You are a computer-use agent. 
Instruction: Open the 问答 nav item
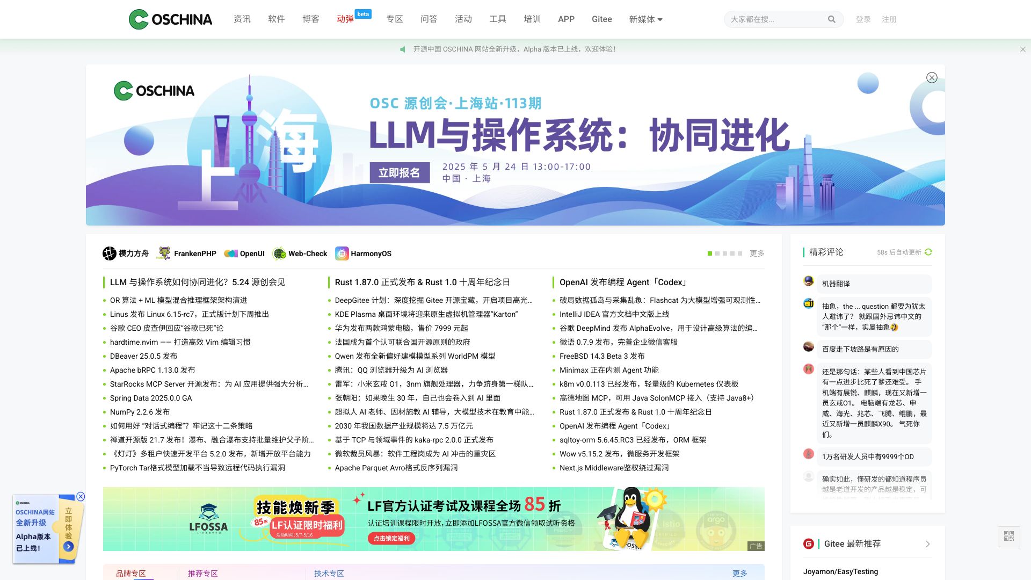point(429,19)
